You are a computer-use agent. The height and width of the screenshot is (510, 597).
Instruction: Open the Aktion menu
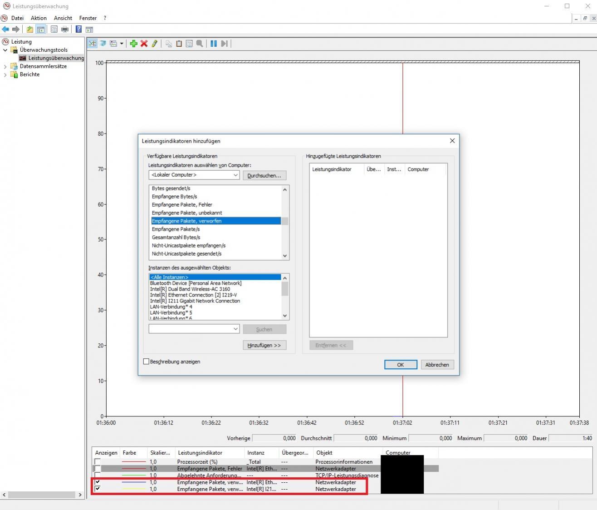[x=39, y=18]
